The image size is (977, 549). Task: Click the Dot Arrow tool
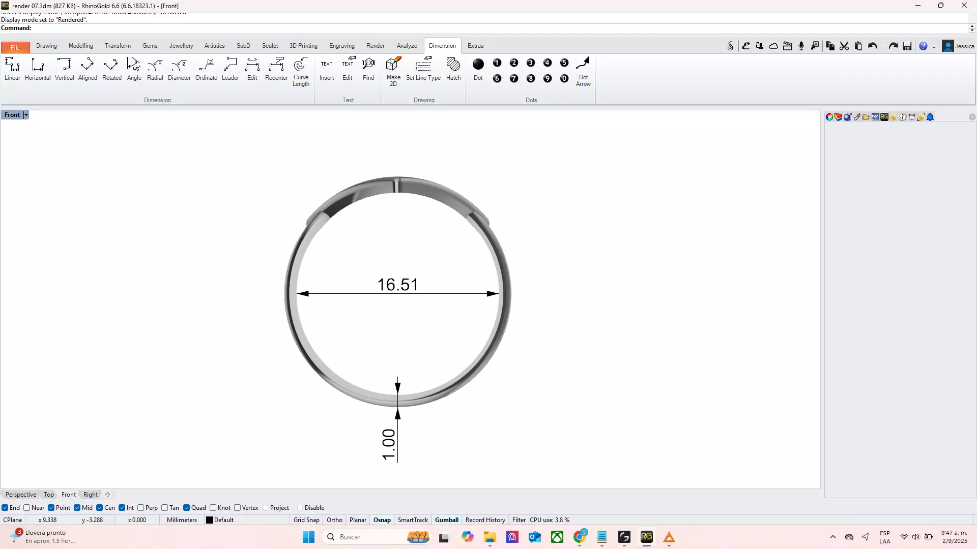pyautogui.click(x=583, y=71)
